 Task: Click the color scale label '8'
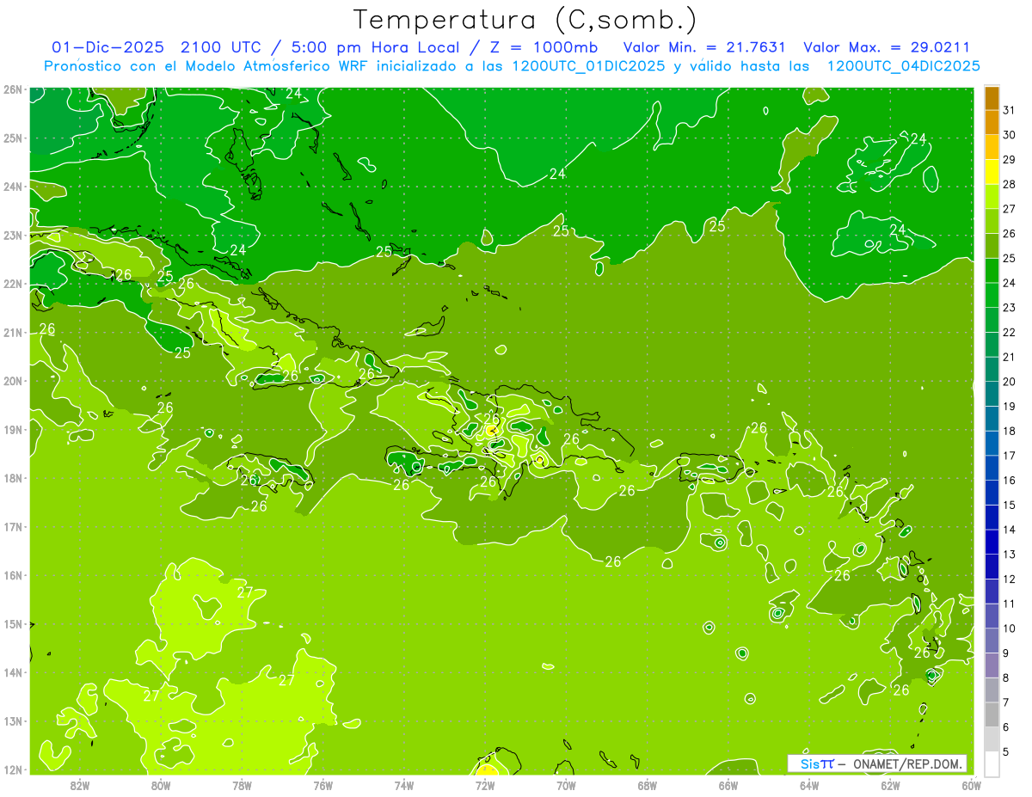coord(1006,678)
